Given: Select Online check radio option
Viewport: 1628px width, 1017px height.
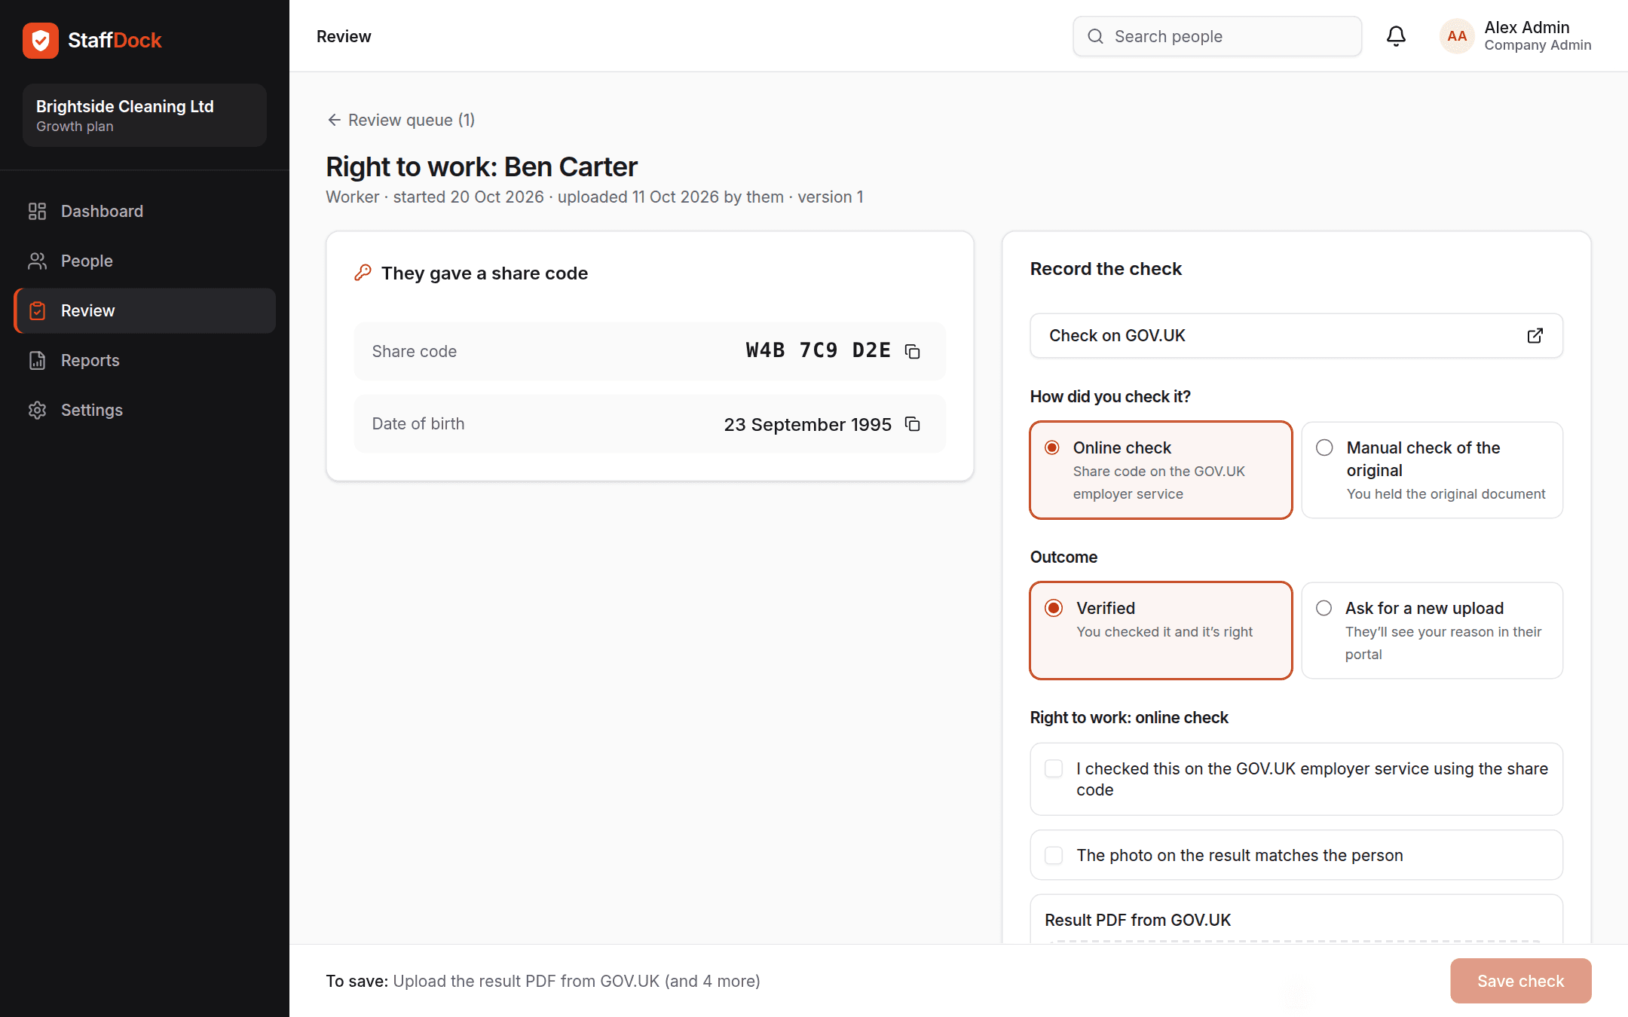Looking at the screenshot, I should (1161, 470).
